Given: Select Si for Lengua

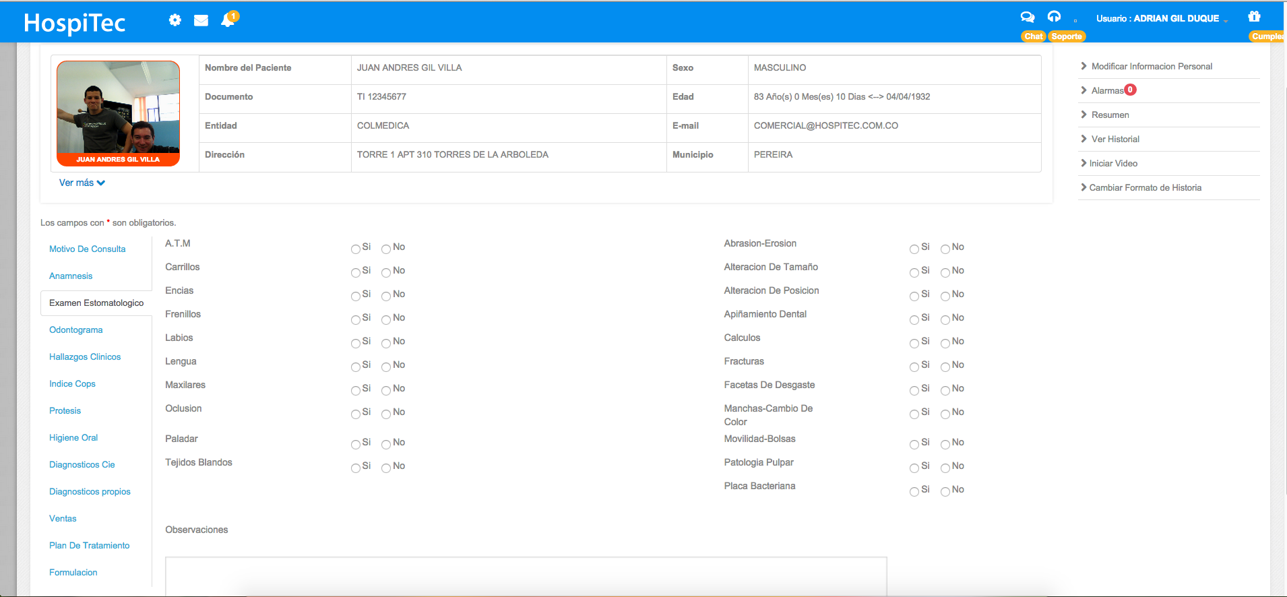Looking at the screenshot, I should click(x=356, y=367).
